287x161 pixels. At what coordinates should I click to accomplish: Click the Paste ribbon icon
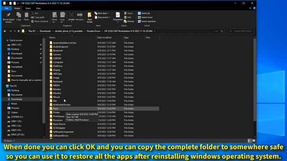26,17
